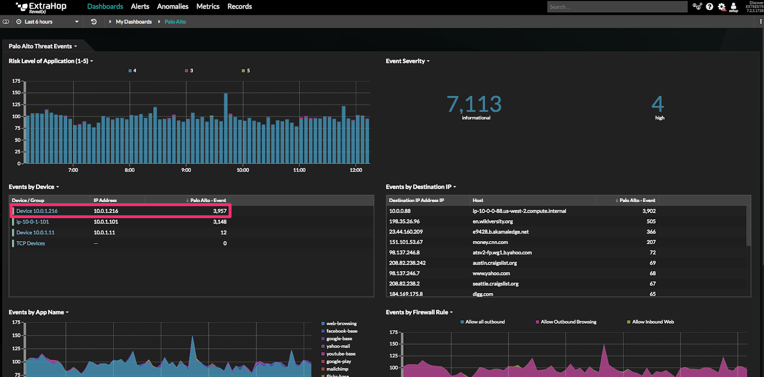
Task: Select the seattle.craigslist.org host row
Action: [566, 284]
